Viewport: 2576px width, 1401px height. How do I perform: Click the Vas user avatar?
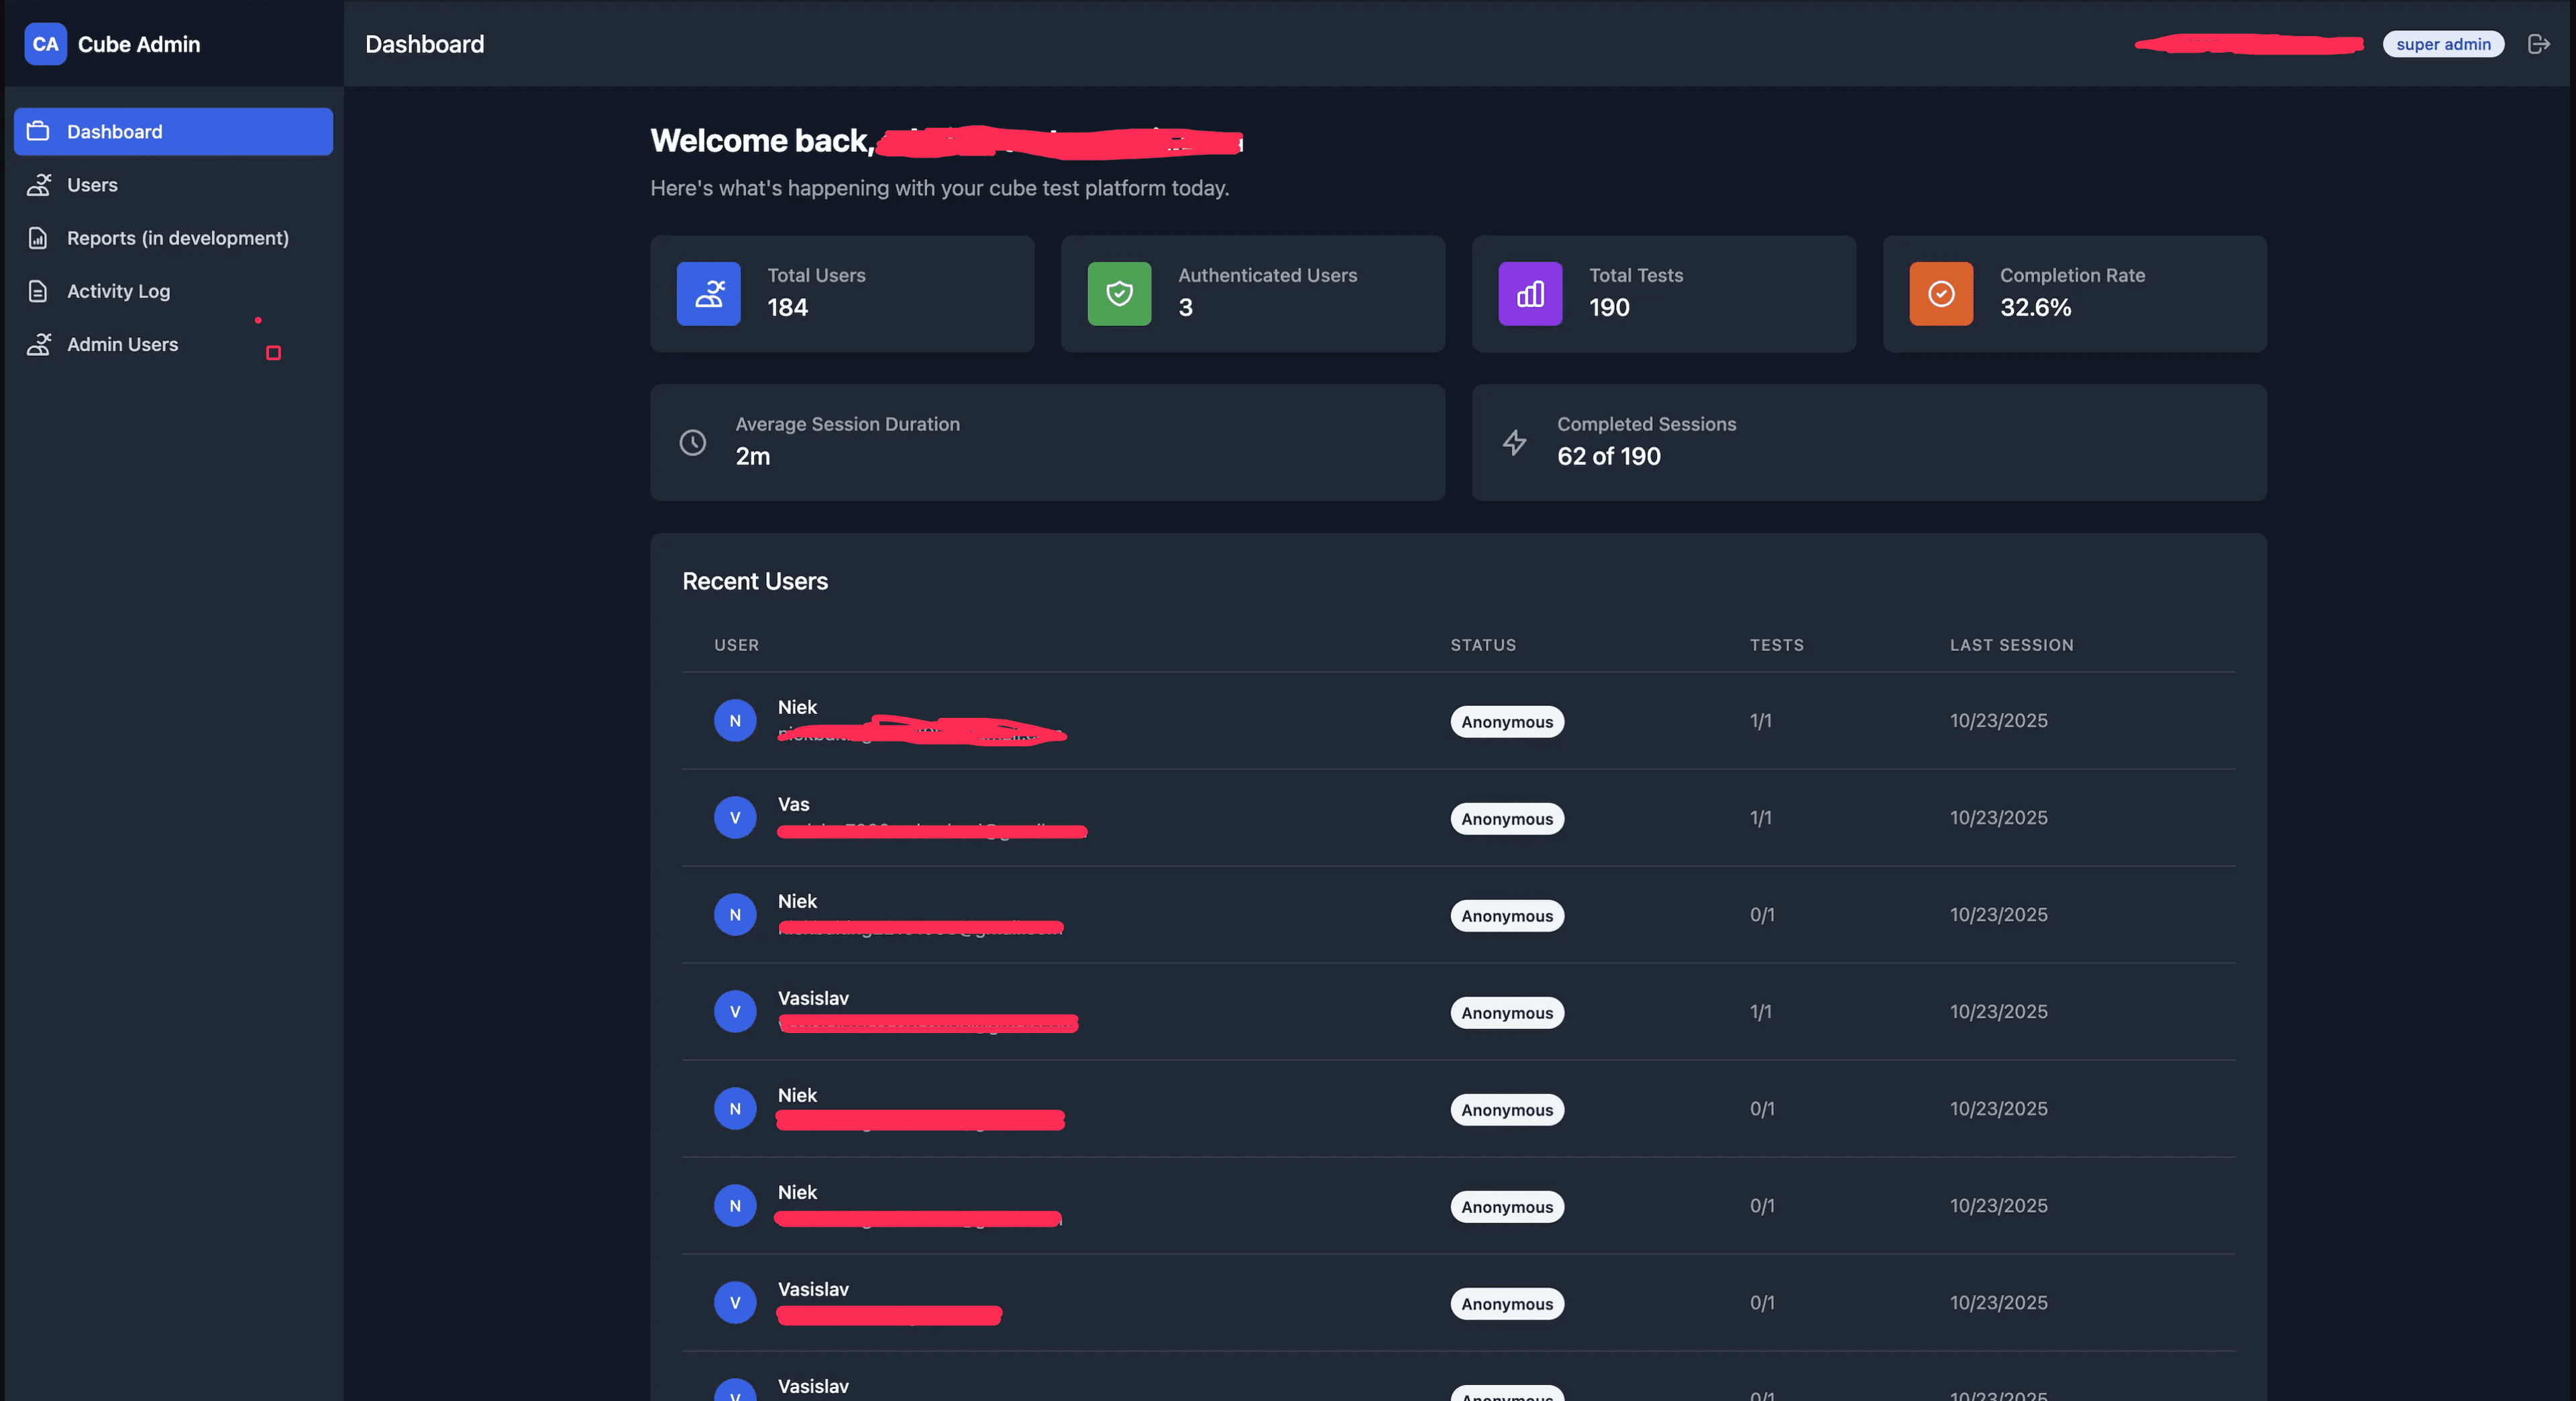735,817
